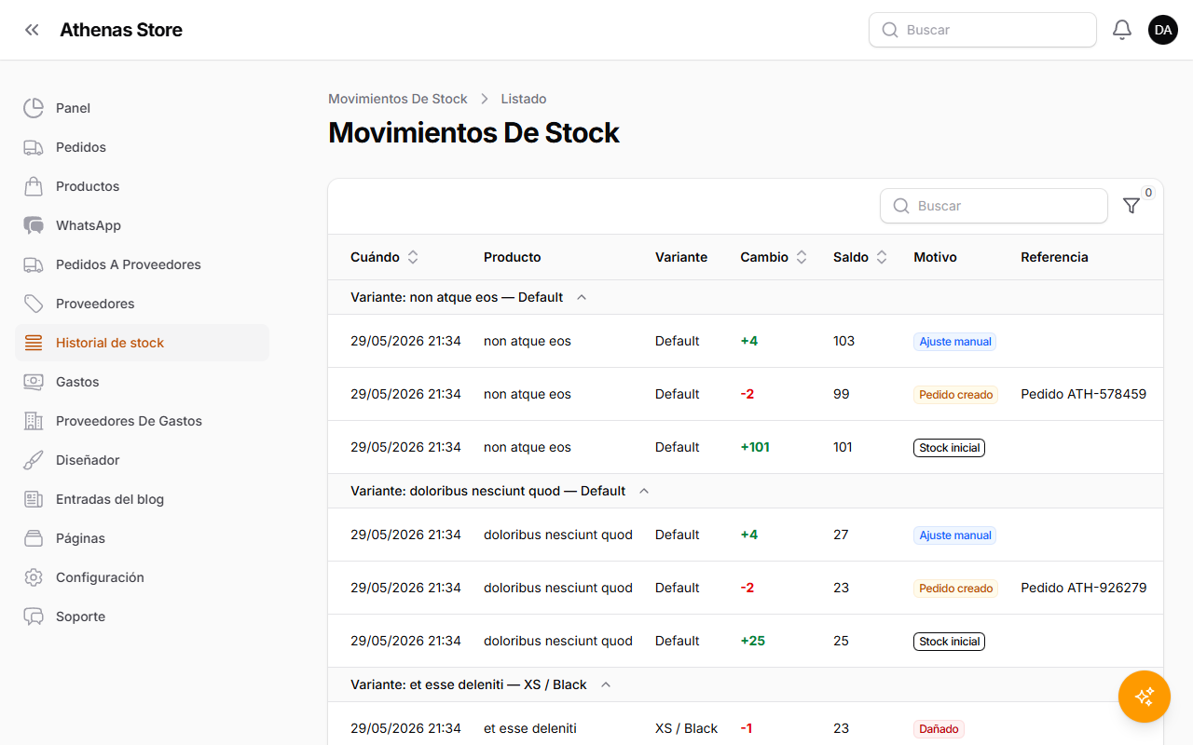Click the saldo value 99
The height and width of the screenshot is (745, 1193).
pos(842,394)
